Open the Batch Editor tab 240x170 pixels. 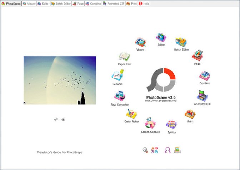pyautogui.click(x=61, y=4)
